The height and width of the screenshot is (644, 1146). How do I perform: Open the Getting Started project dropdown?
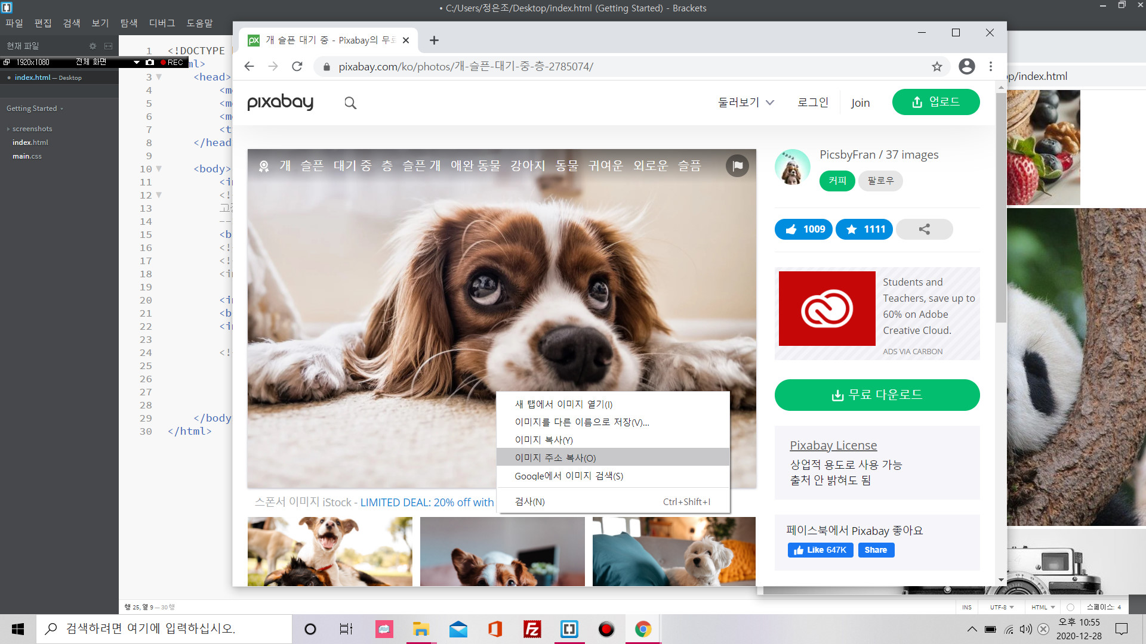coord(35,109)
